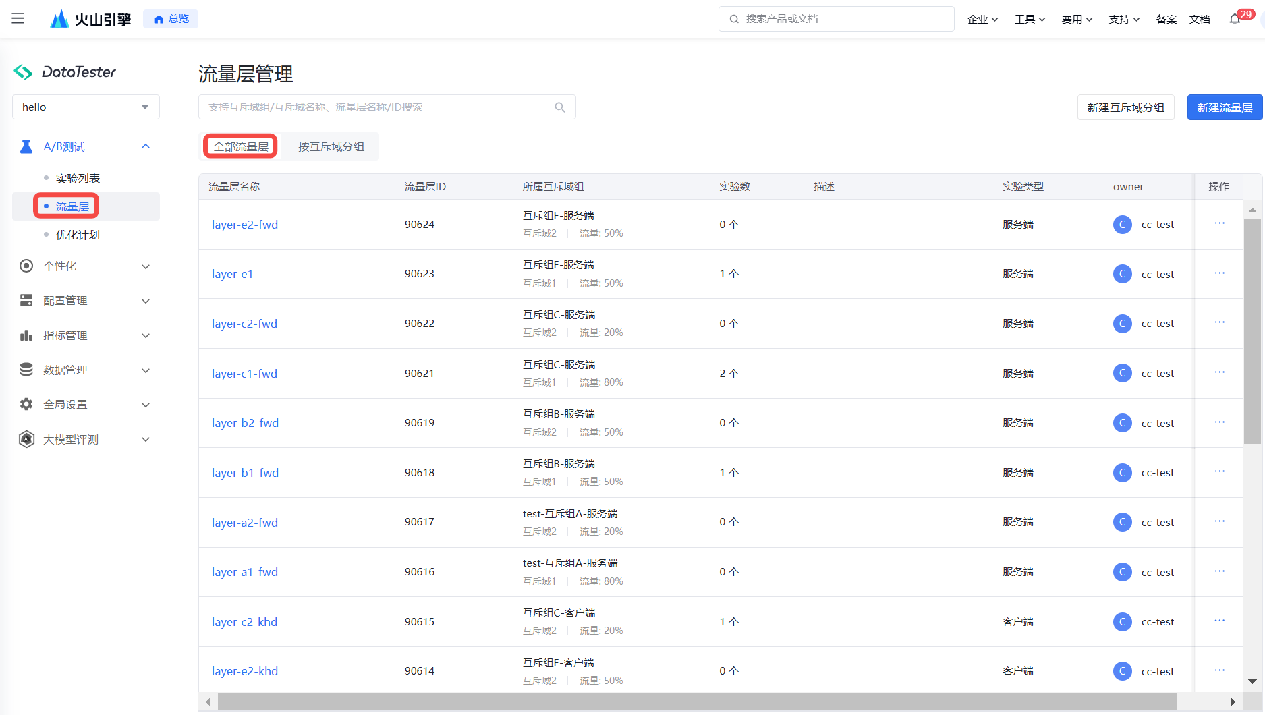Open the layer-b1-fwd link

point(245,473)
